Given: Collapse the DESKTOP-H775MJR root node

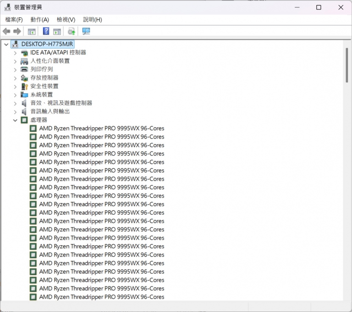Looking at the screenshot, I should coord(6,44).
